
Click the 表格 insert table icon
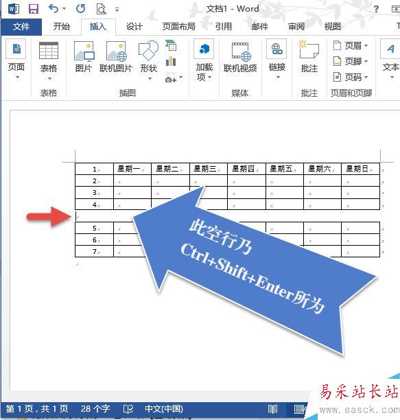click(x=49, y=50)
